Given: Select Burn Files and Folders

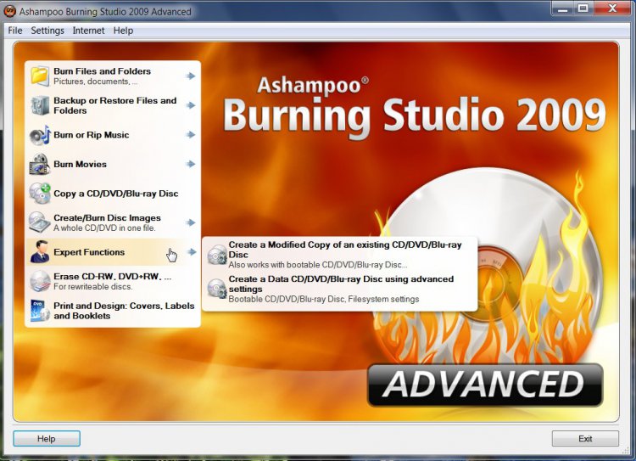Looking at the screenshot, I should tap(112, 76).
